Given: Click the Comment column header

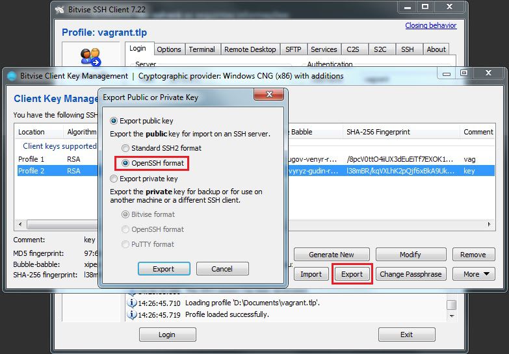Looking at the screenshot, I should (478, 132).
